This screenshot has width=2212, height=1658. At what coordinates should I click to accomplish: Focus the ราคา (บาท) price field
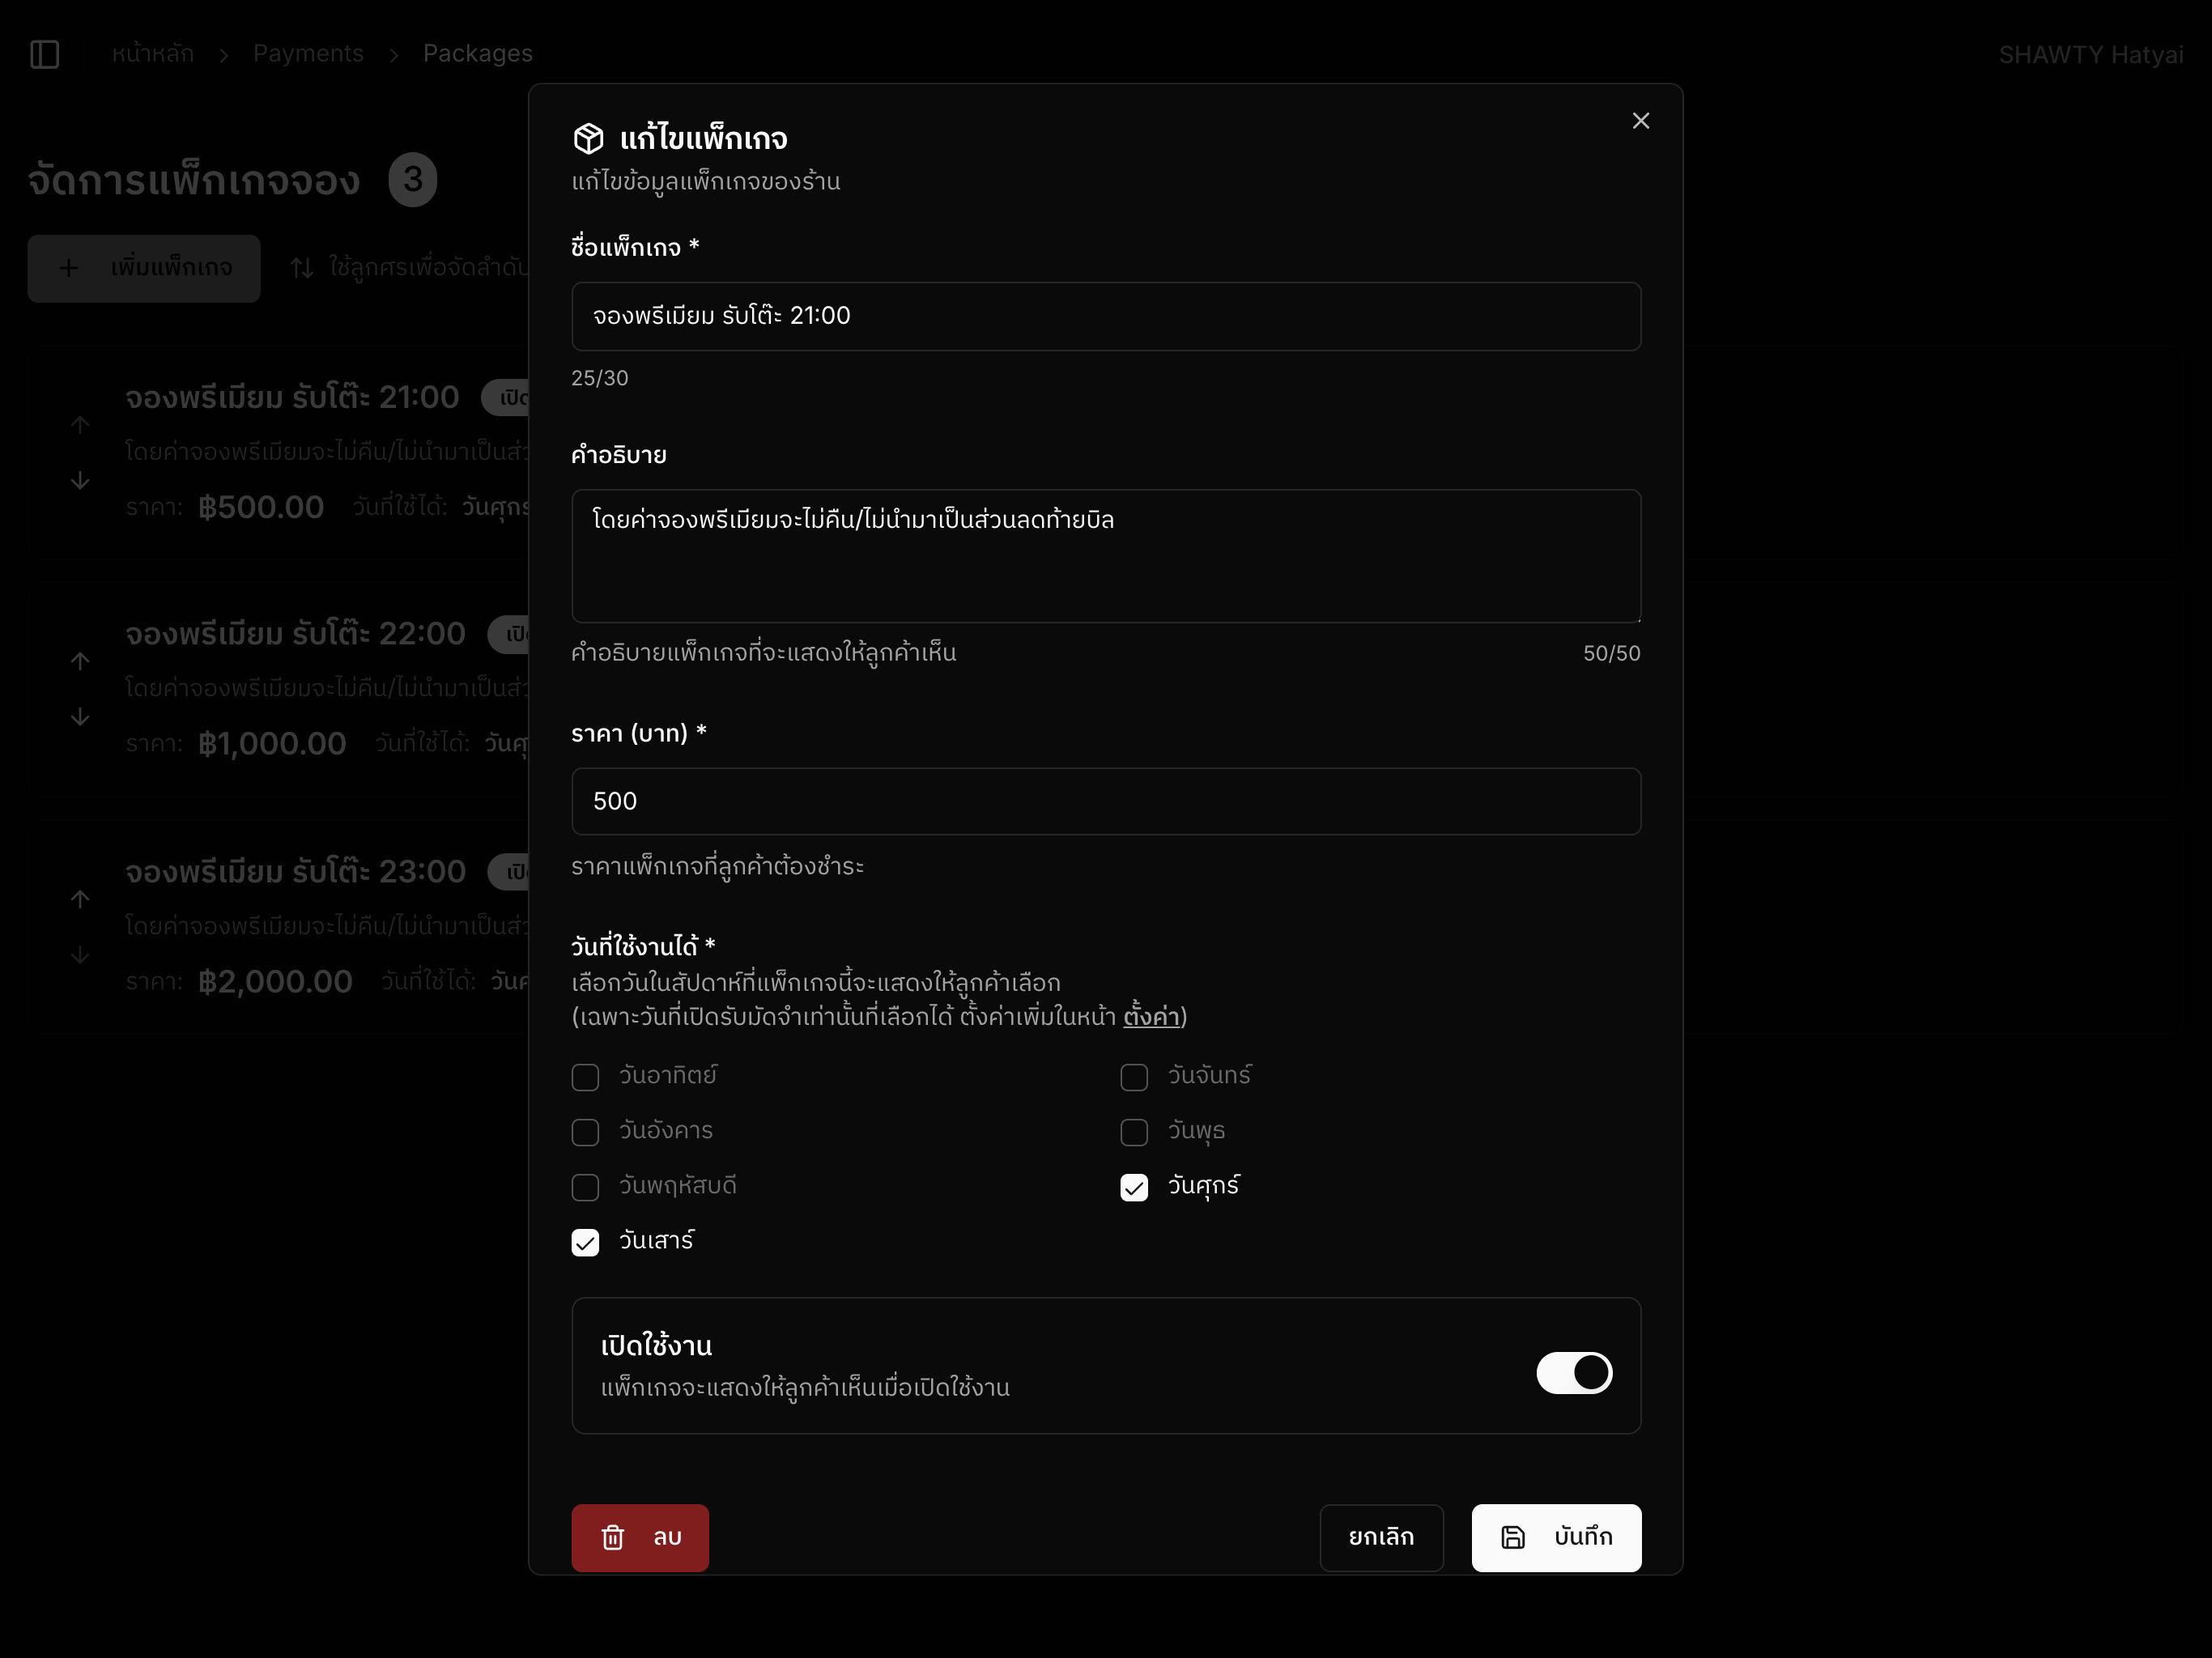(1106, 801)
